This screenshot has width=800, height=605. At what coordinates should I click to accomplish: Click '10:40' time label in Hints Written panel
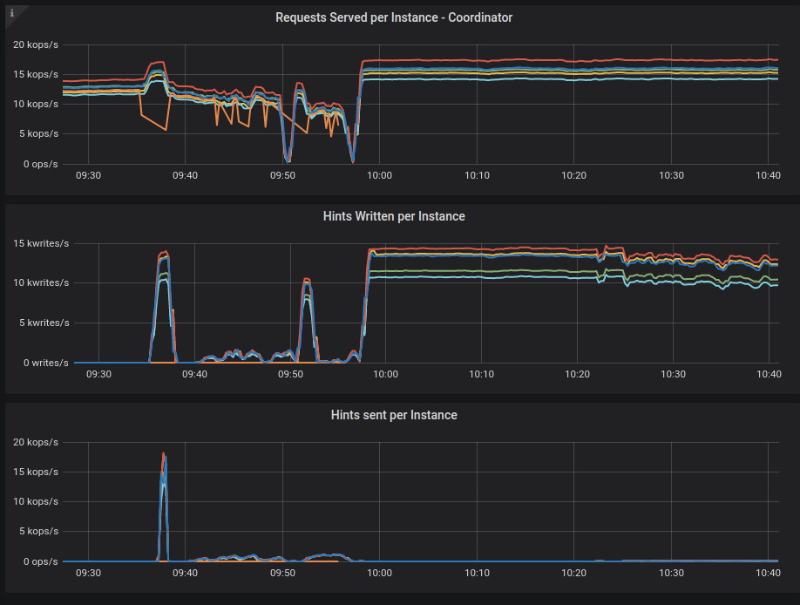point(769,374)
